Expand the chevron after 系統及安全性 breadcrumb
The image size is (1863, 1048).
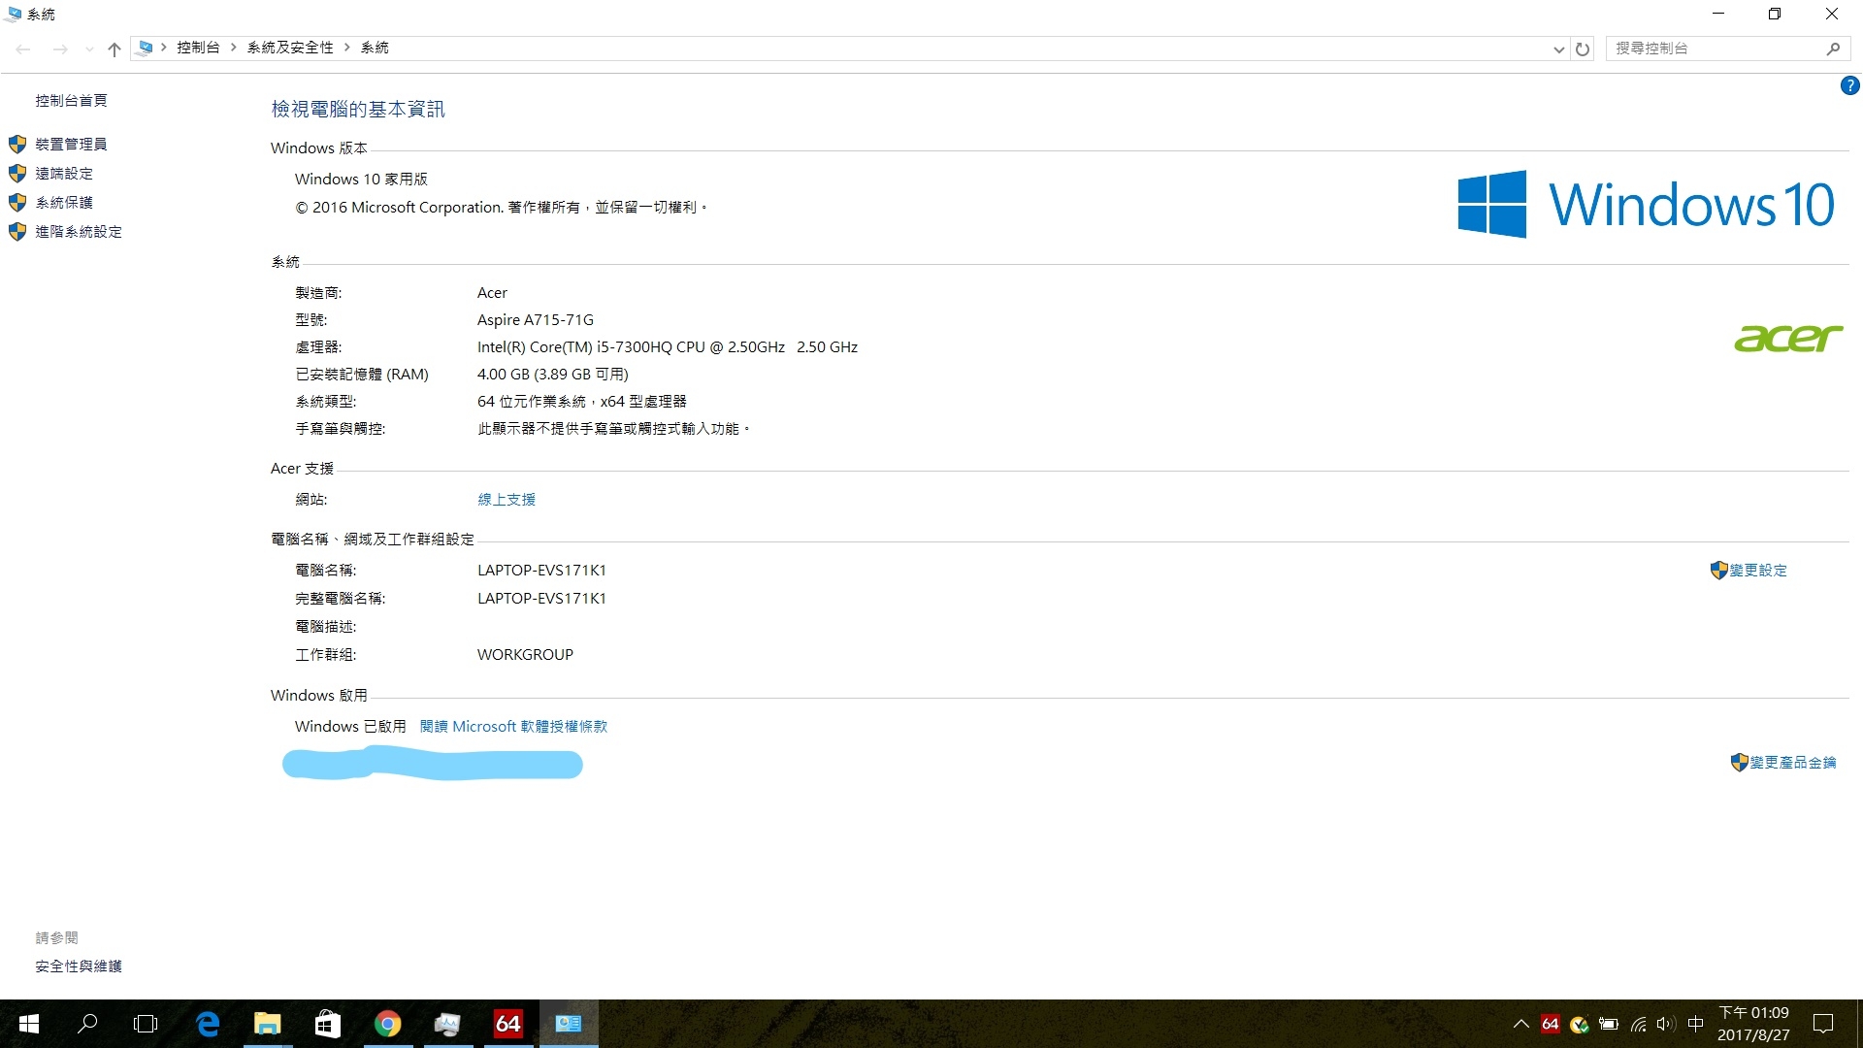point(347,48)
